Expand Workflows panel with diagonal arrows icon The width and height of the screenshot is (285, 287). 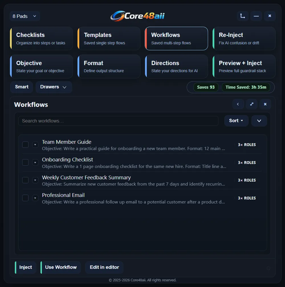[x=252, y=104]
